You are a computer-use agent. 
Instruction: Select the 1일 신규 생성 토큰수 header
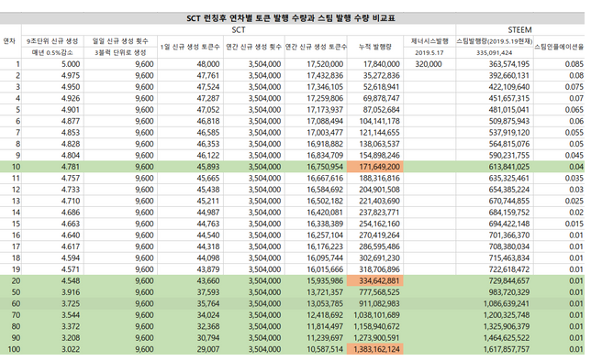[x=190, y=47]
